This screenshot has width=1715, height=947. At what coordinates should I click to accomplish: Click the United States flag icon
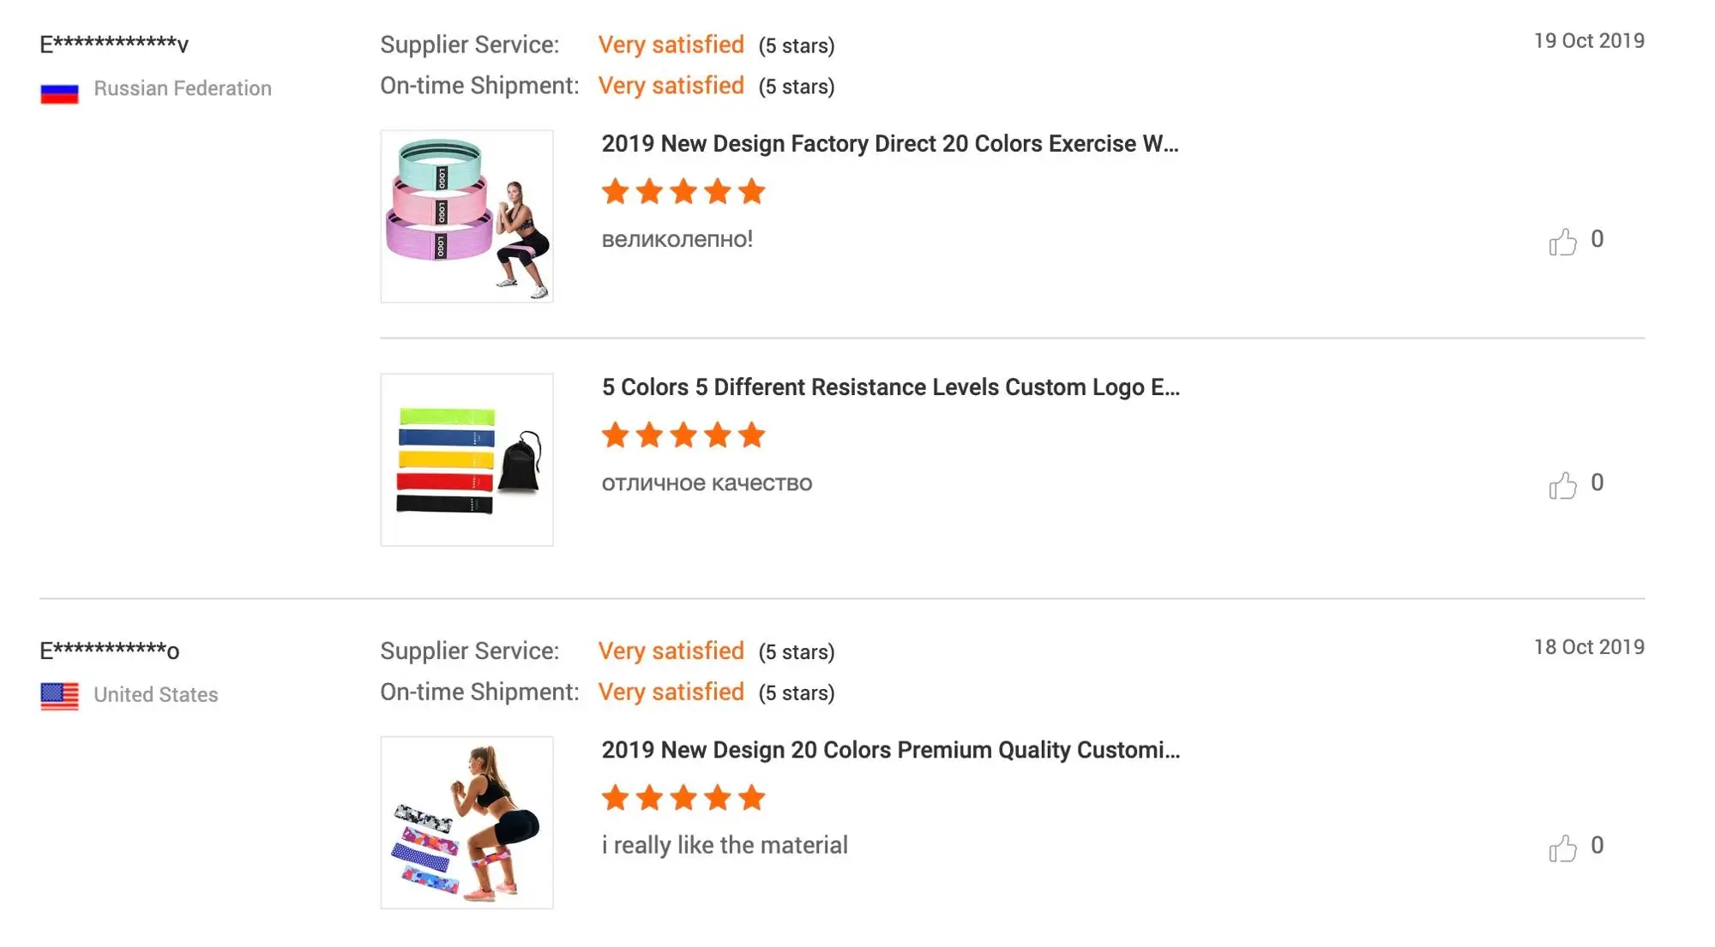click(x=59, y=696)
